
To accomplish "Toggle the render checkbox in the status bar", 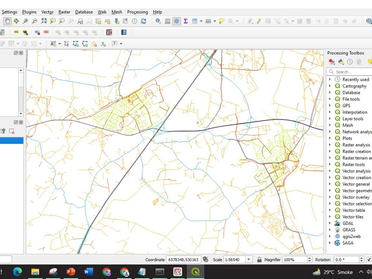I will click(369, 259).
